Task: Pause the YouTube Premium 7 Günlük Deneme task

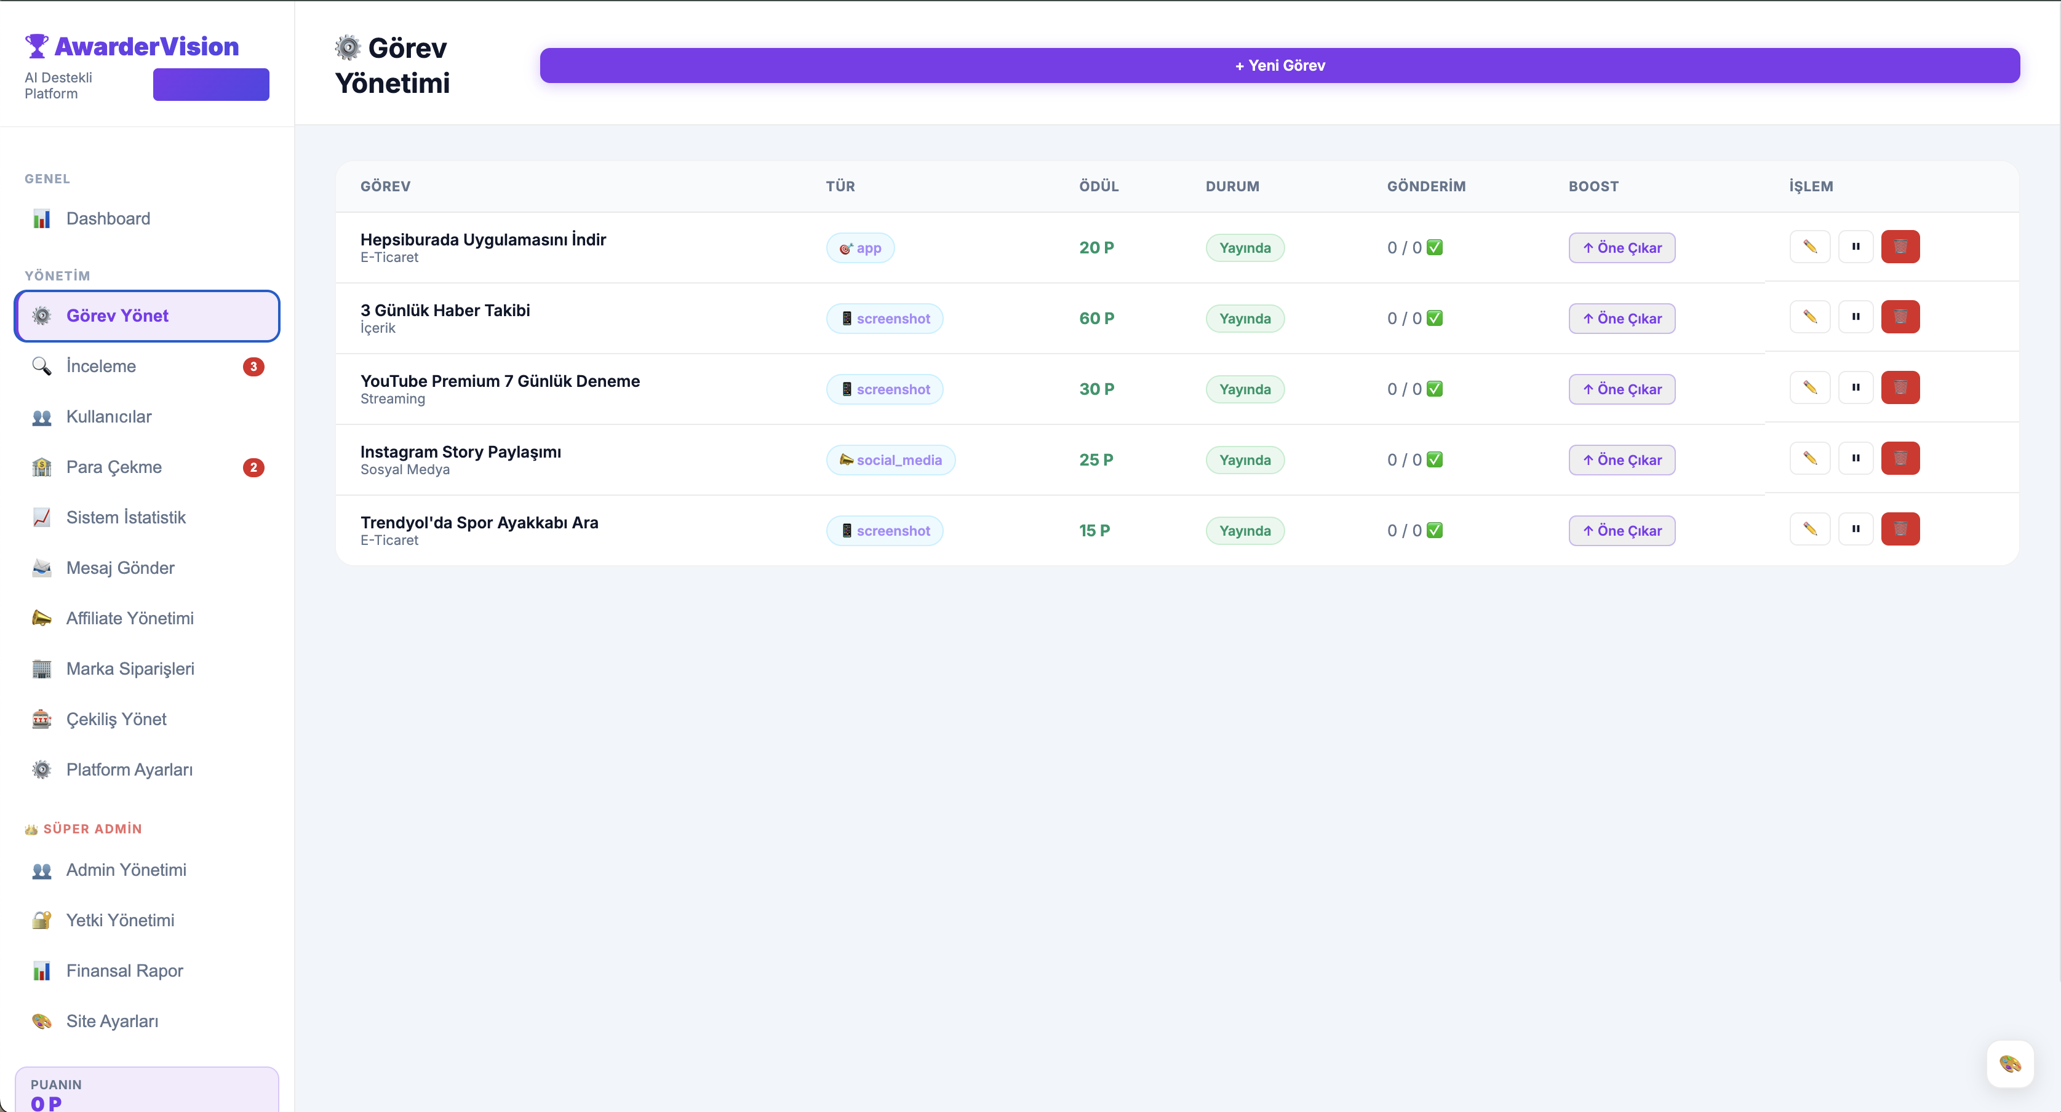Action: (x=1856, y=388)
